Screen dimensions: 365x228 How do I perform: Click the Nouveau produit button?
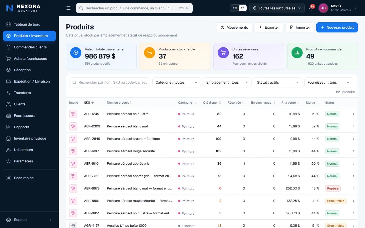[337, 27]
